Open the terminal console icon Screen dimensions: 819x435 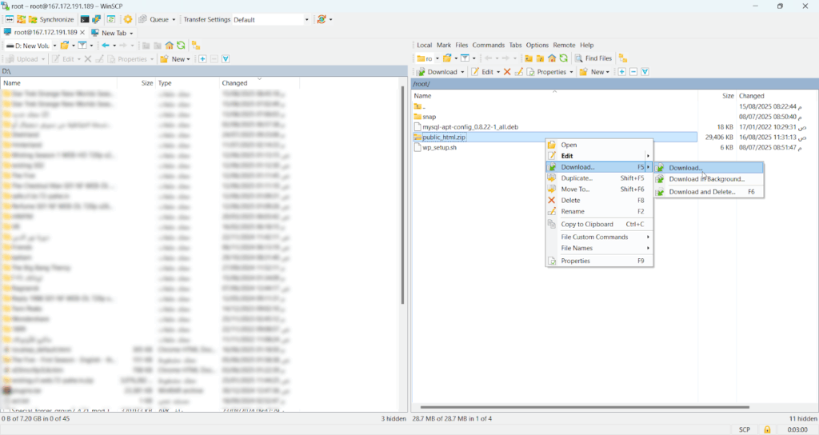coord(84,19)
